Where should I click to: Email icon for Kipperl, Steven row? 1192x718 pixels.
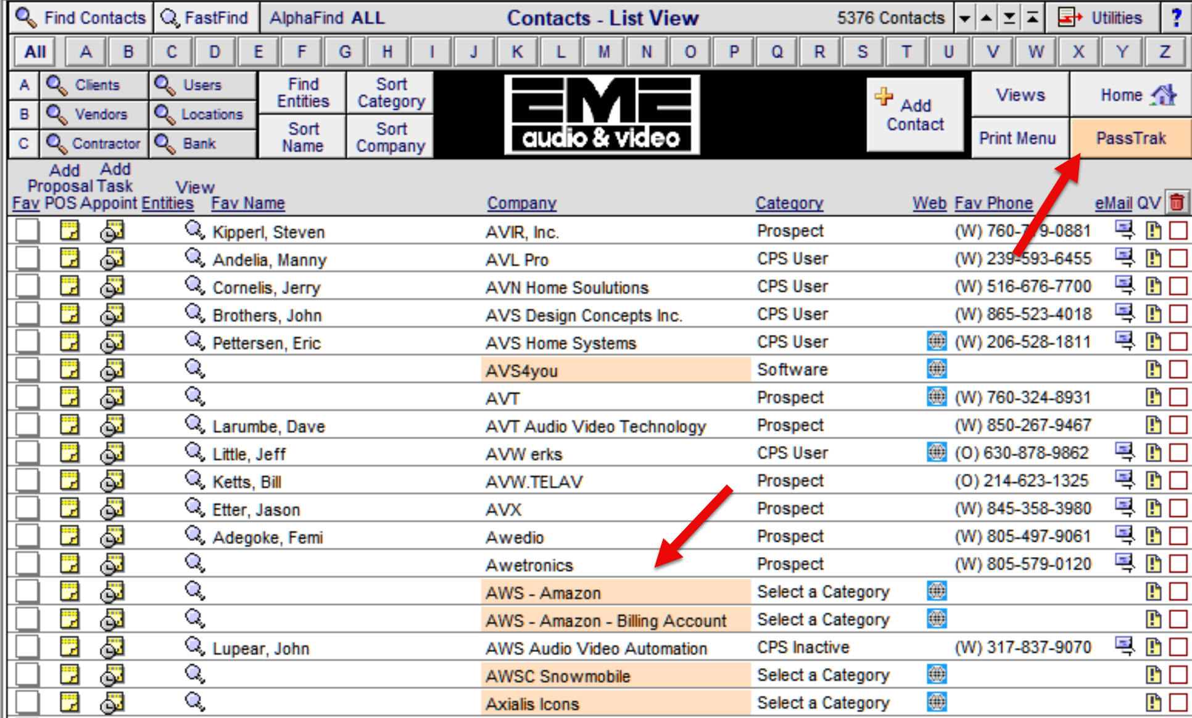click(1125, 230)
